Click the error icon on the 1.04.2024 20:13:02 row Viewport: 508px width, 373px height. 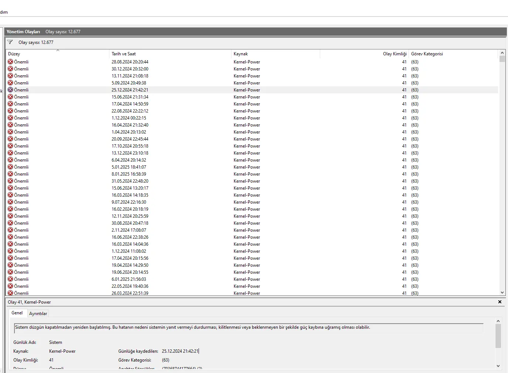[x=10, y=132]
